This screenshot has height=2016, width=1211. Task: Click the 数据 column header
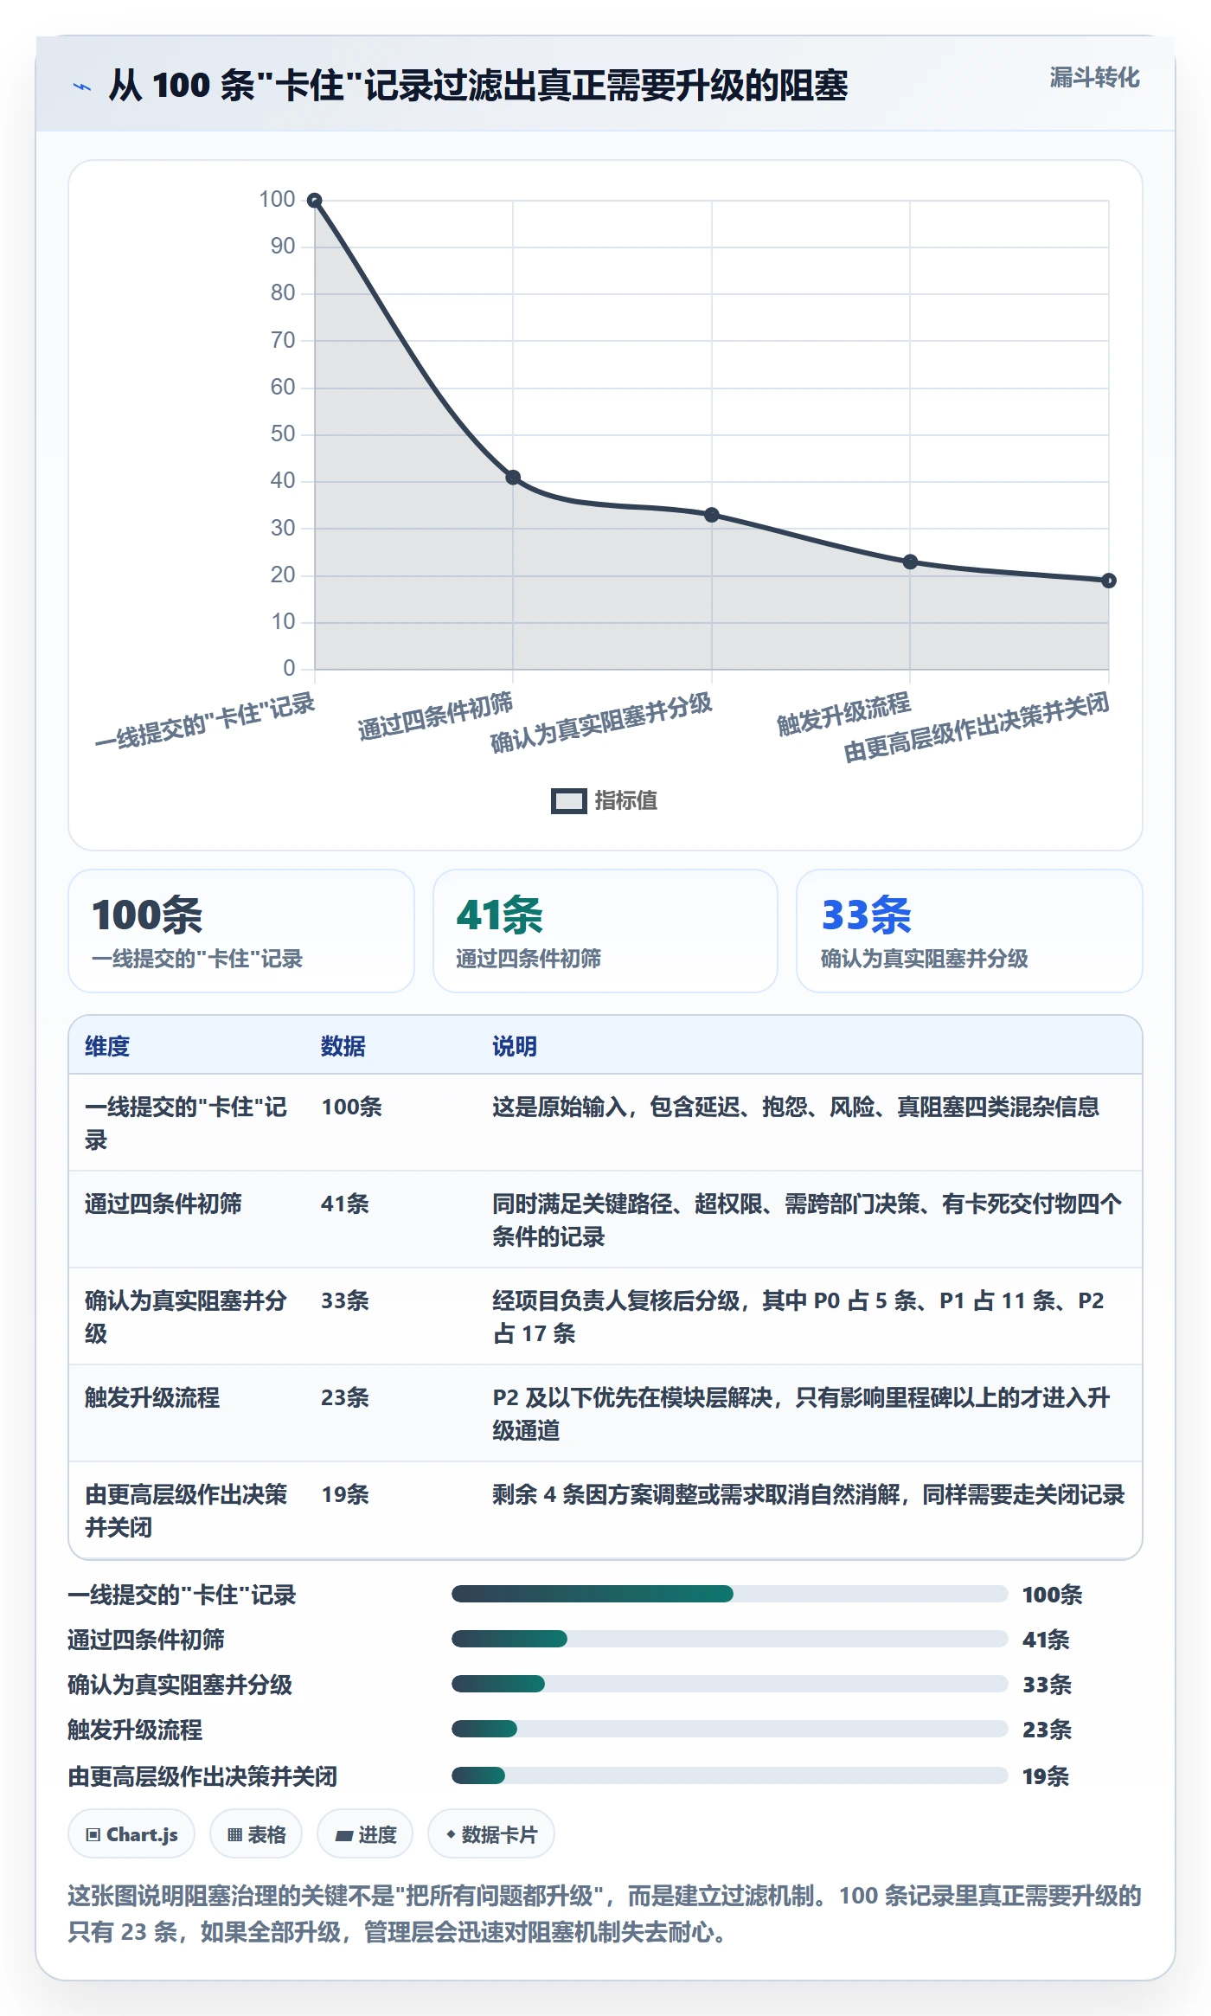tap(343, 1046)
